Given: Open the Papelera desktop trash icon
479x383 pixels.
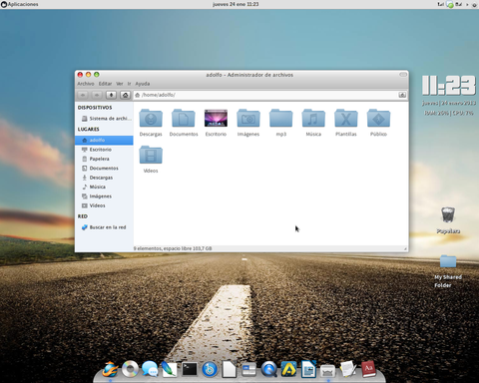Looking at the screenshot, I should click(x=448, y=214).
